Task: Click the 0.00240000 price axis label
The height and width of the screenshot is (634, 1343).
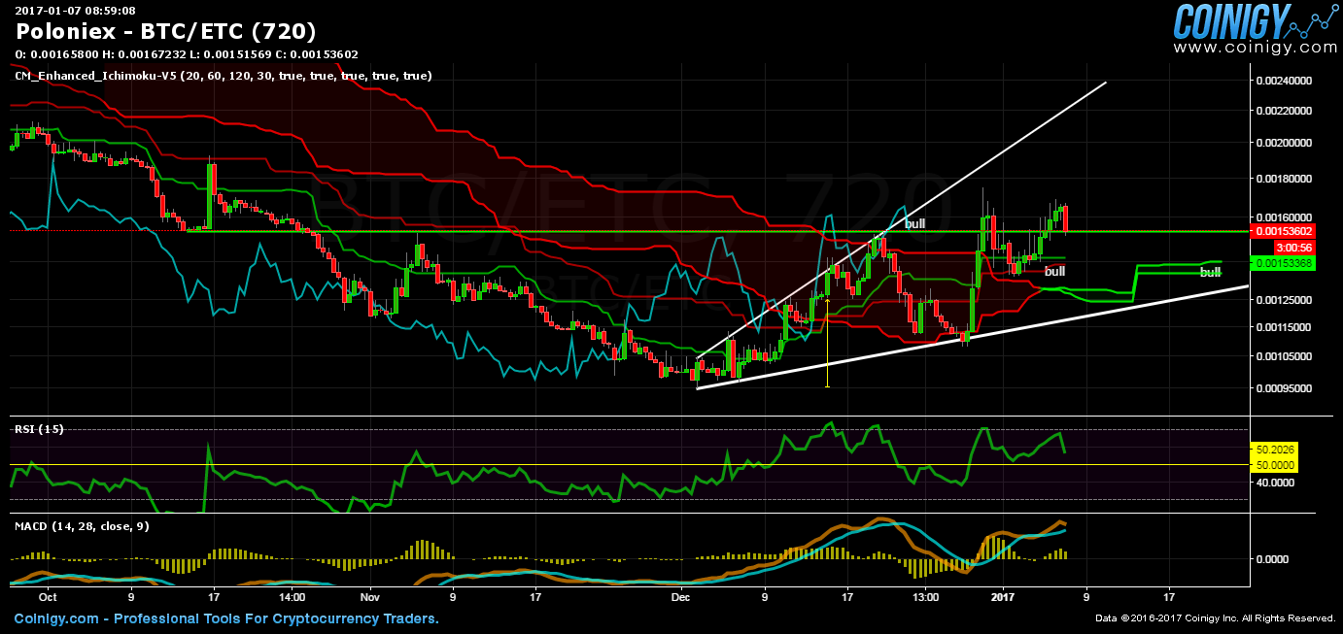Action: (1285, 81)
